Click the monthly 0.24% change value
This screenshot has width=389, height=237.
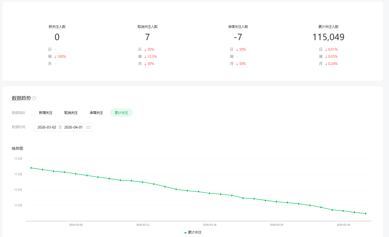(x=331, y=64)
